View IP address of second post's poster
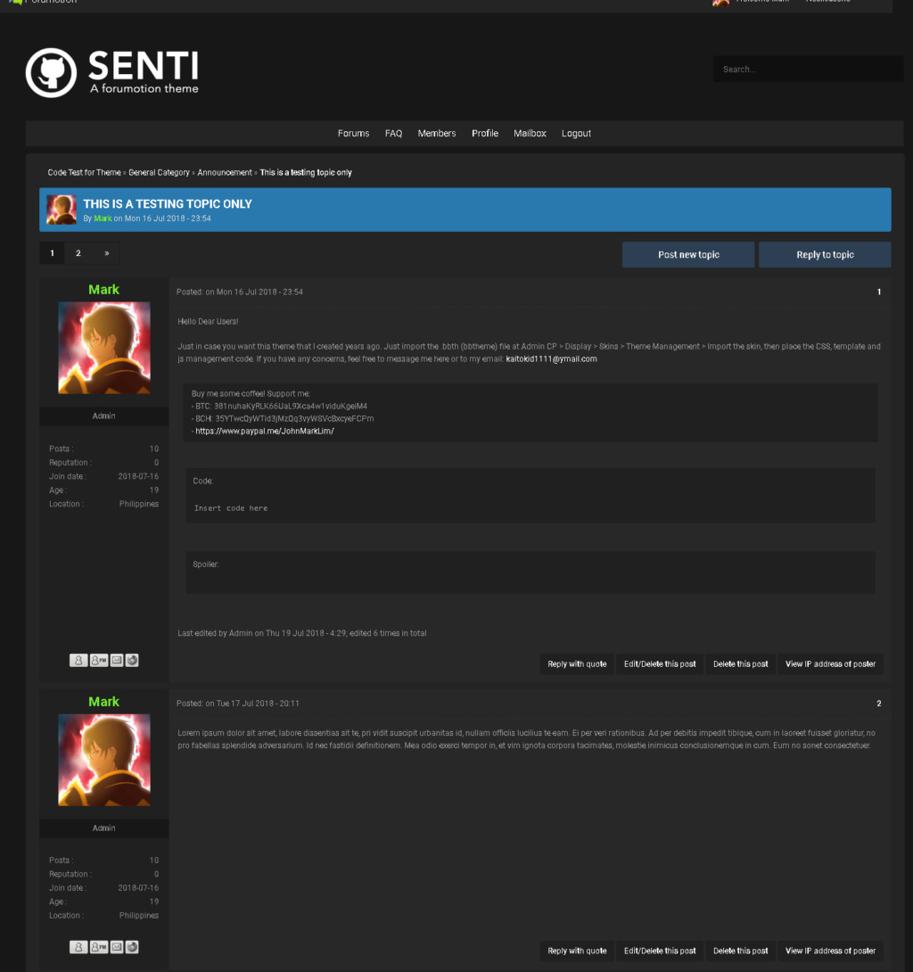The image size is (913, 972). click(x=831, y=951)
